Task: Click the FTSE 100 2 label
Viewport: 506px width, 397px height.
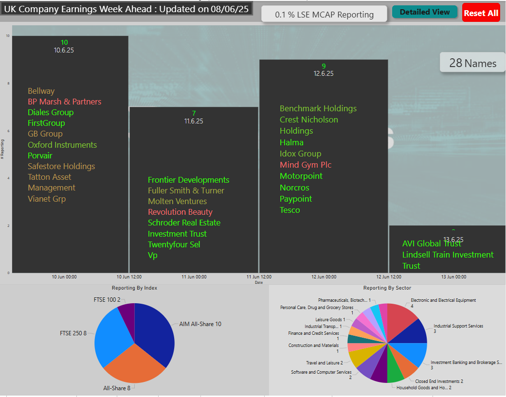Action: click(107, 300)
